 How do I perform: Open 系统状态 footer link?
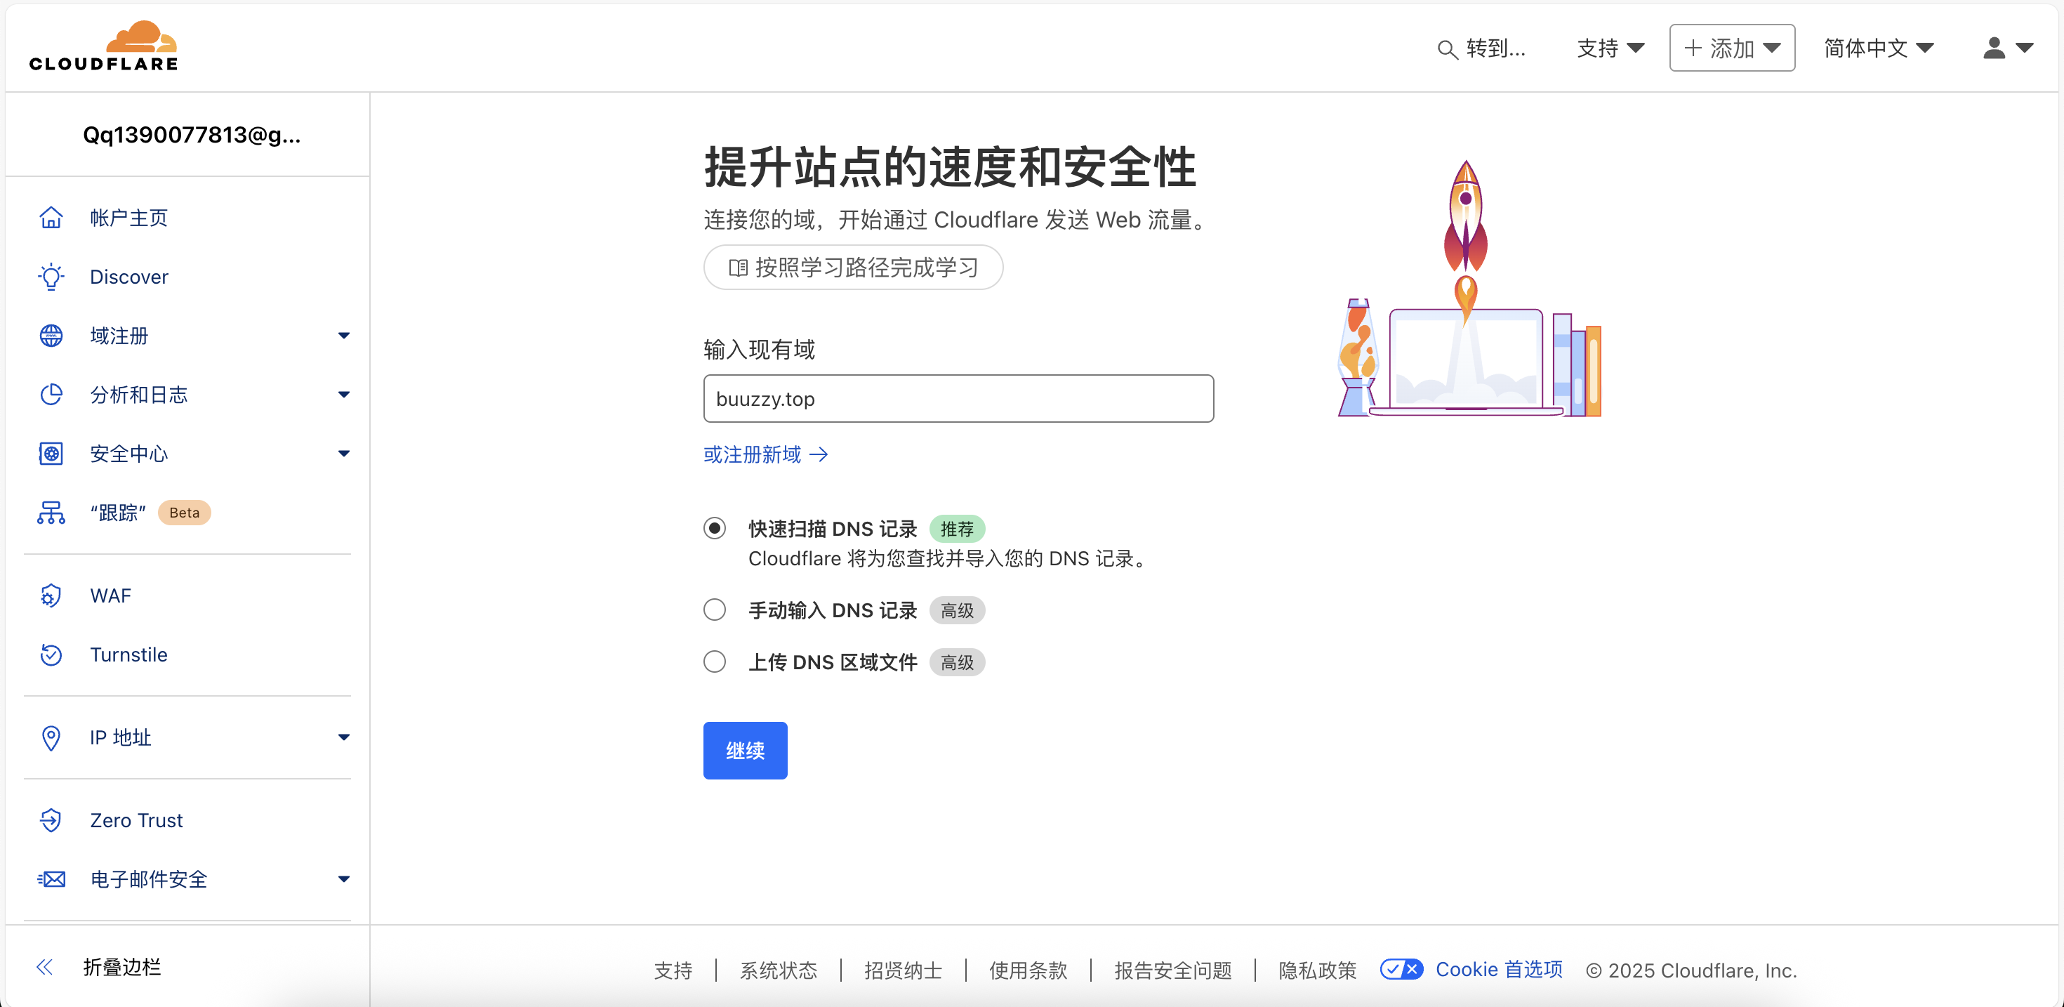(778, 970)
